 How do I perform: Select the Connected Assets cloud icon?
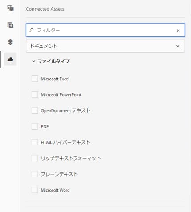click(x=10, y=59)
